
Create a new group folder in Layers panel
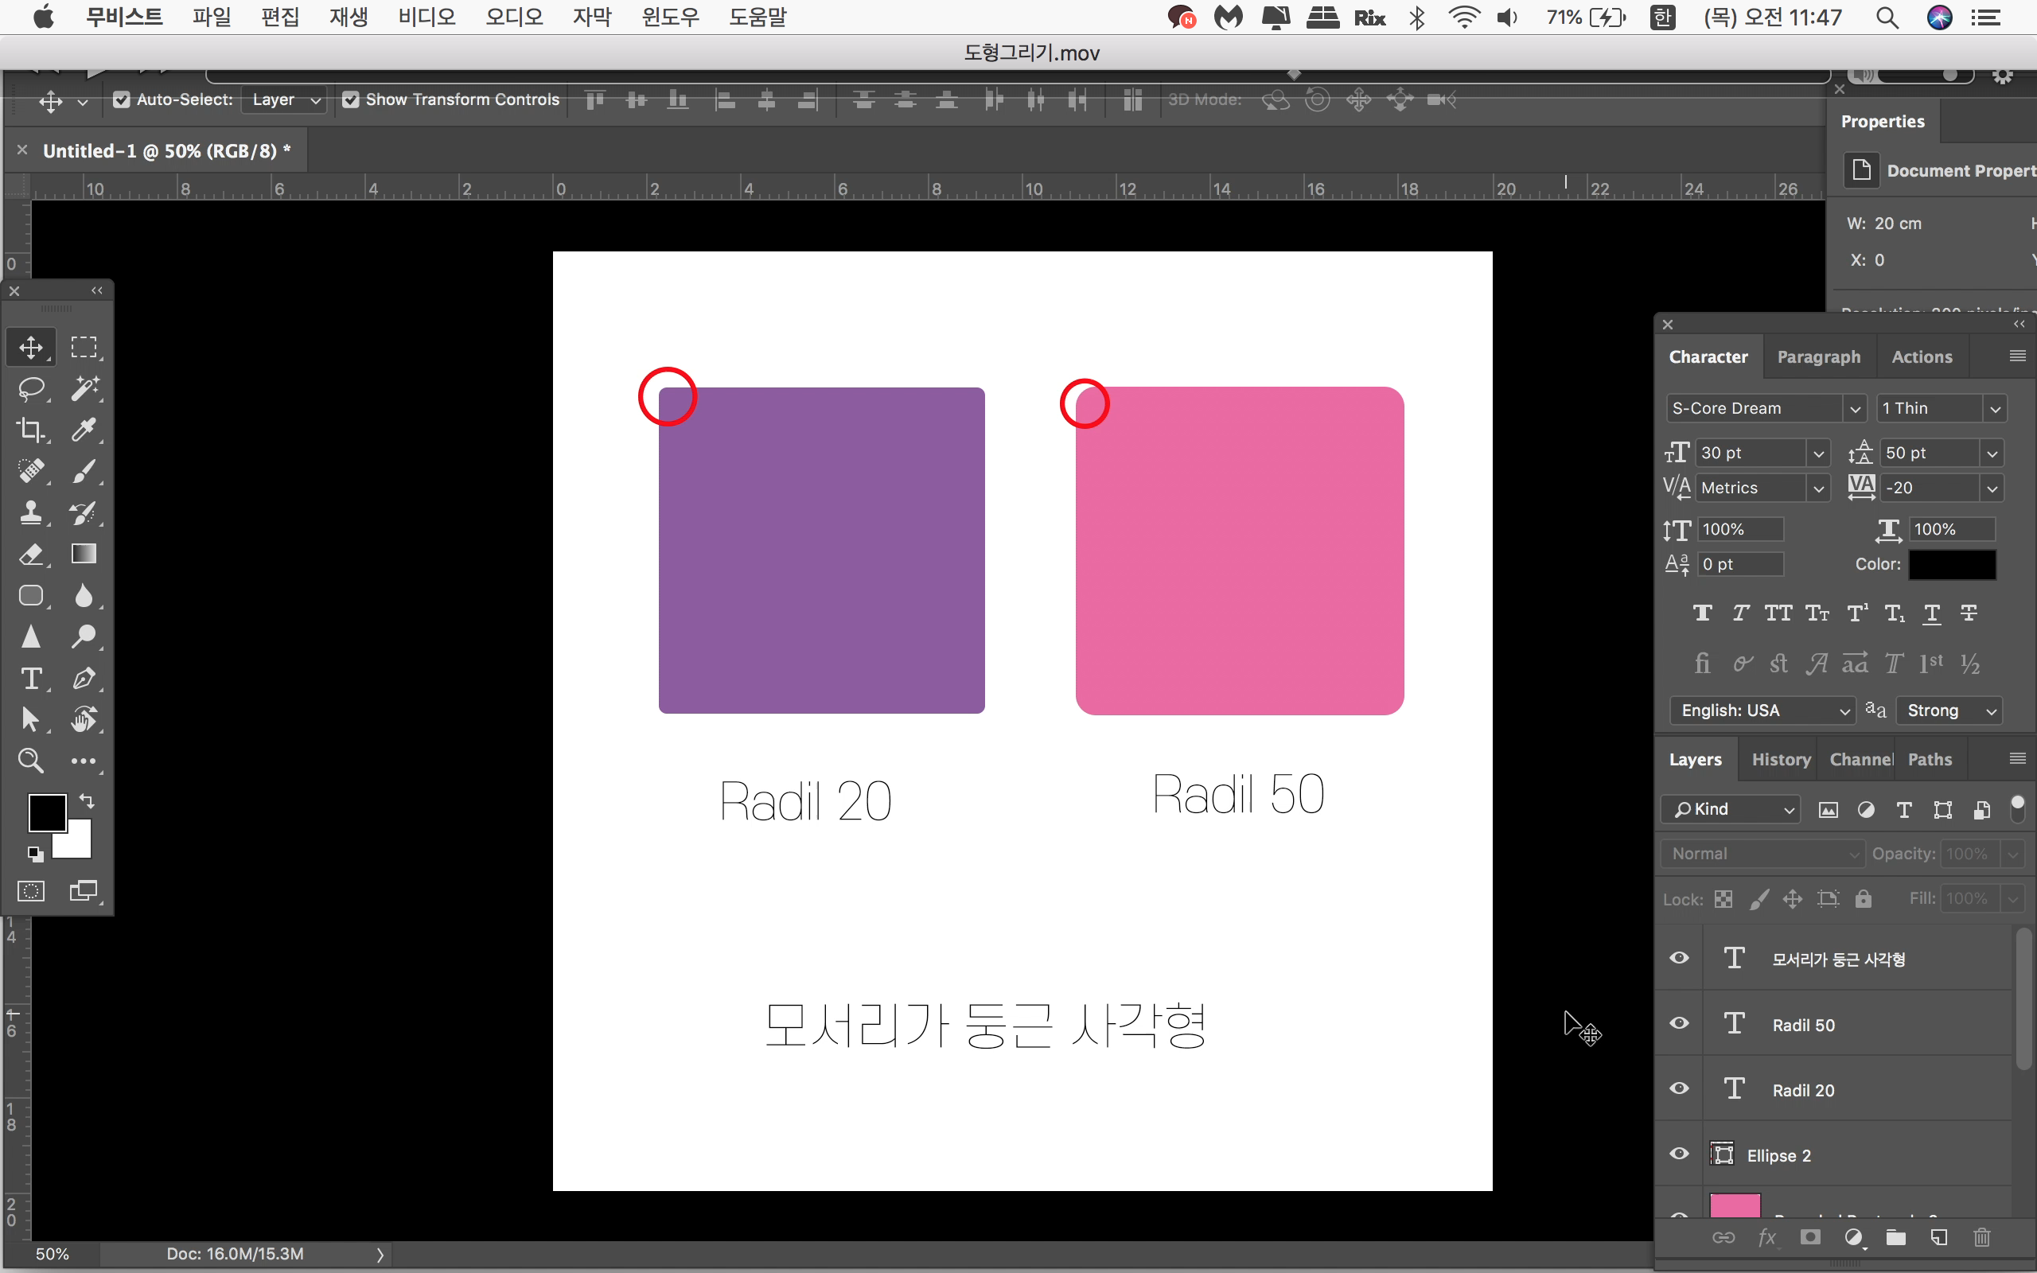coord(1895,1236)
